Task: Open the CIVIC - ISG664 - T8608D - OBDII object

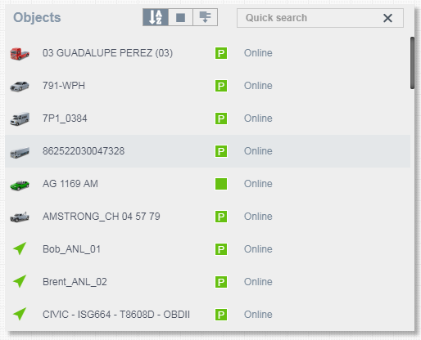Action: click(x=116, y=315)
